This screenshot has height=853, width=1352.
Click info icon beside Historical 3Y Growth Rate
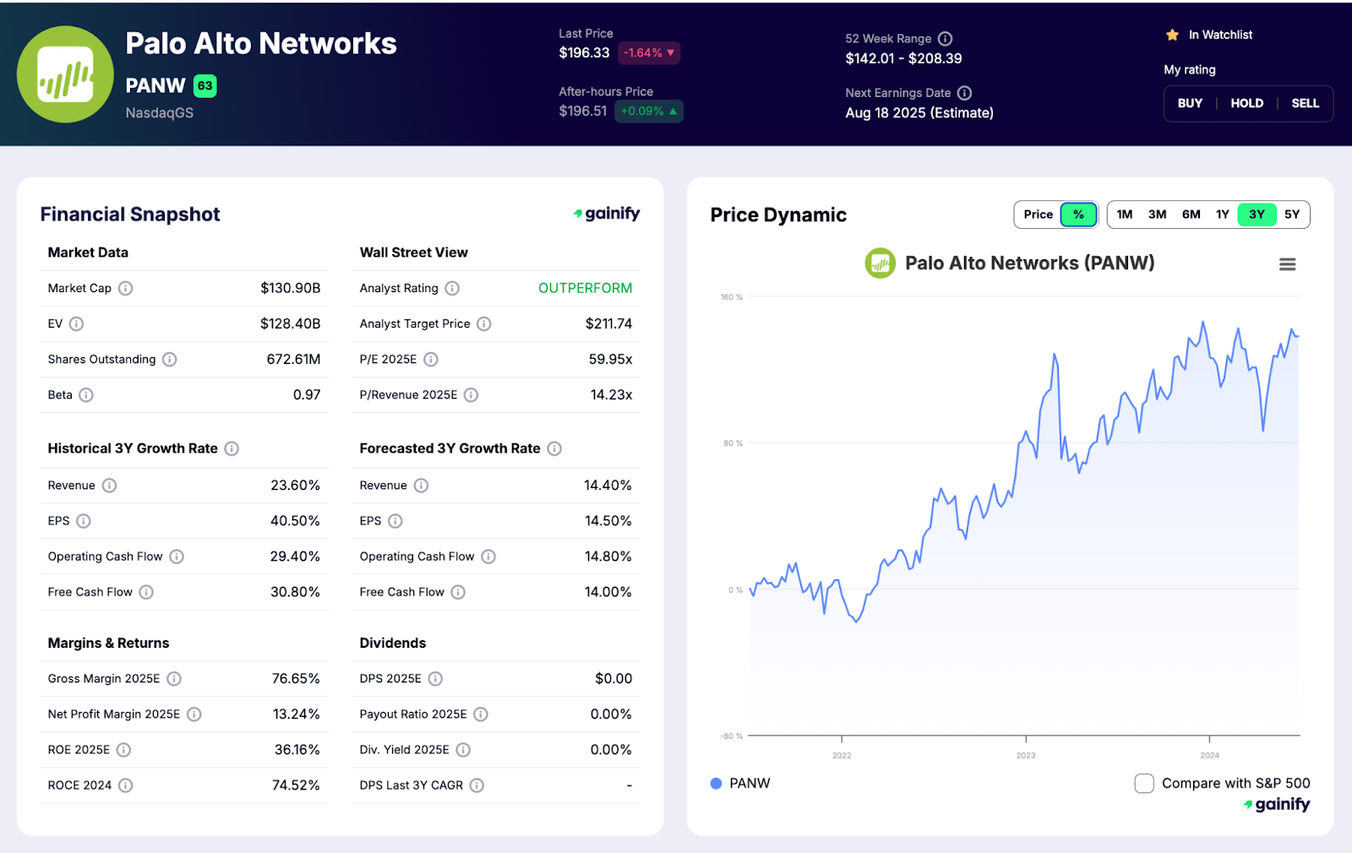click(232, 448)
